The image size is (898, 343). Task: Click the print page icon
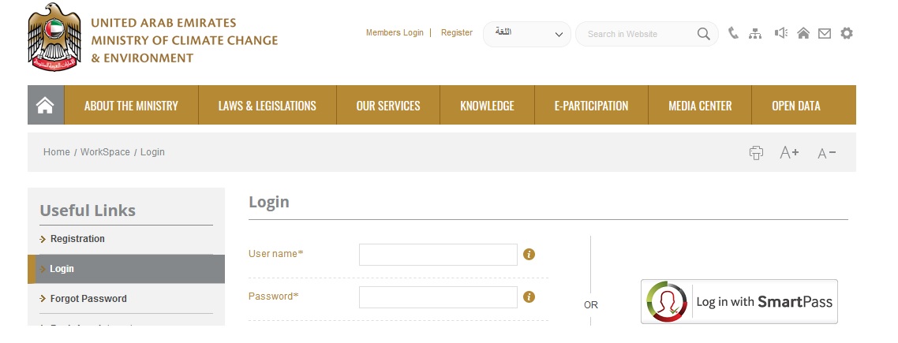756,153
